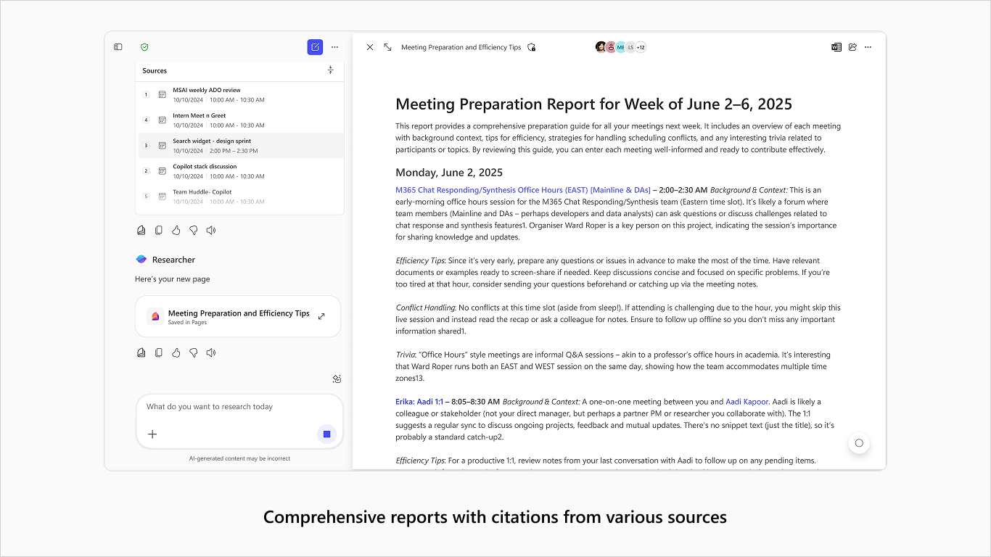Collapse the Sources list
This screenshot has height=557, width=991.
[x=331, y=70]
